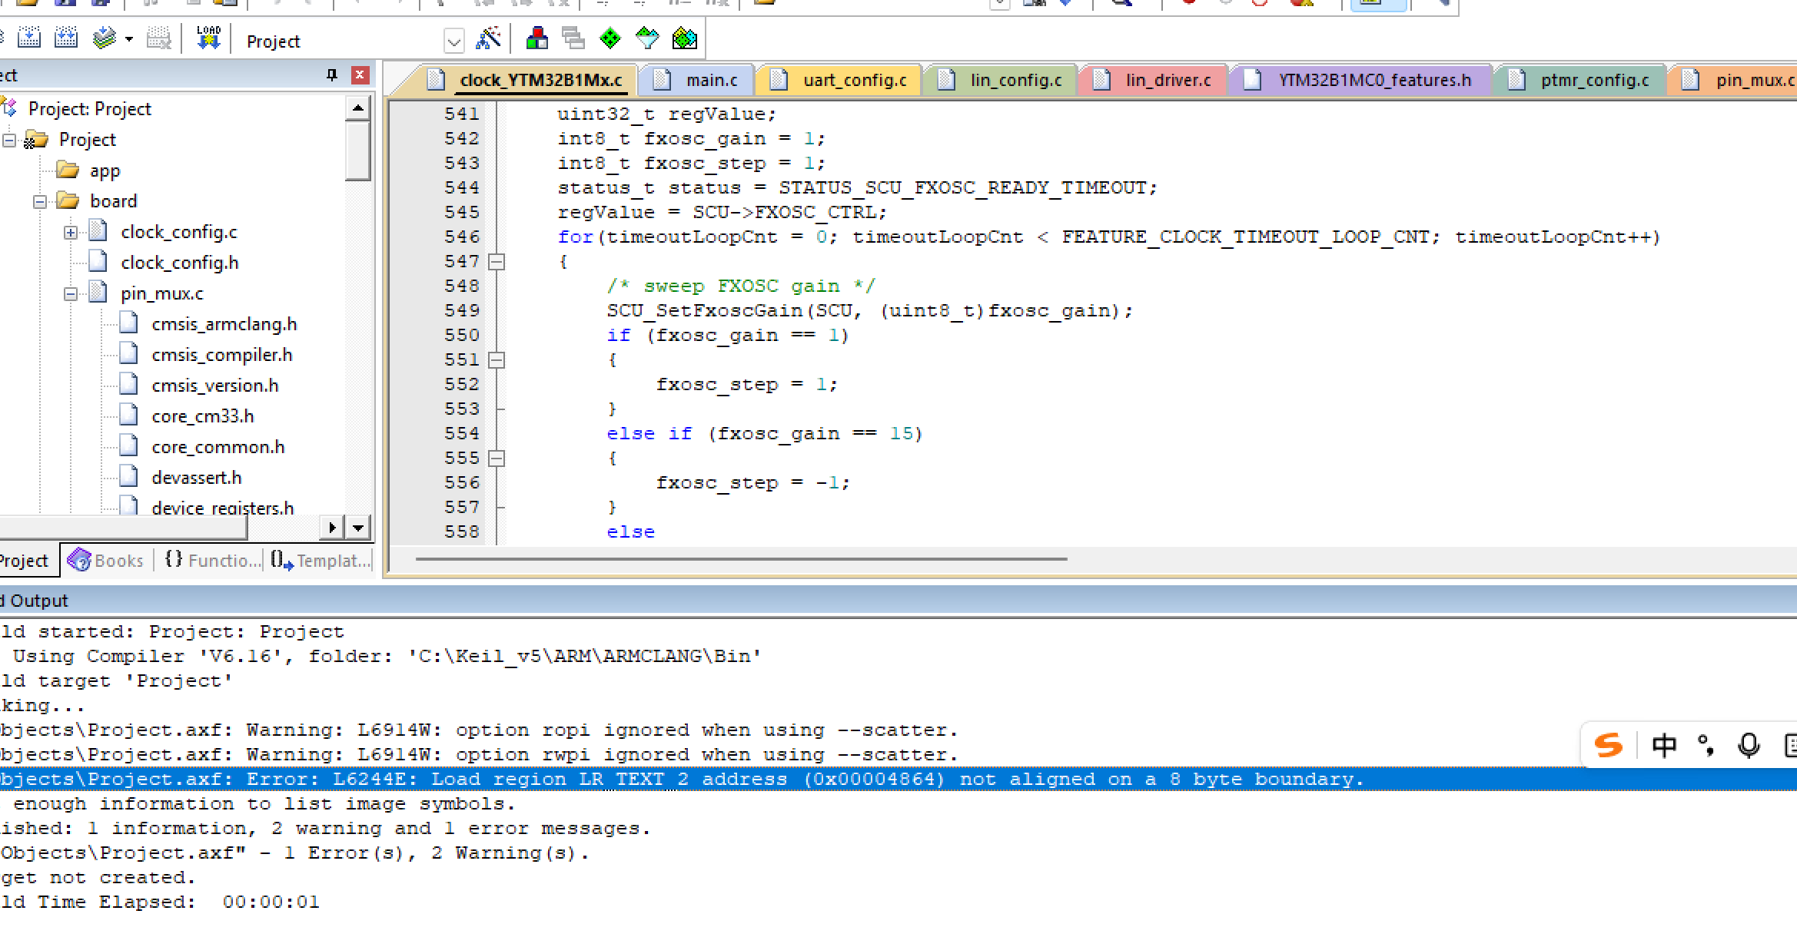1797x937 pixels.
Task: Toggle the IME microphone voice input
Action: click(1749, 745)
